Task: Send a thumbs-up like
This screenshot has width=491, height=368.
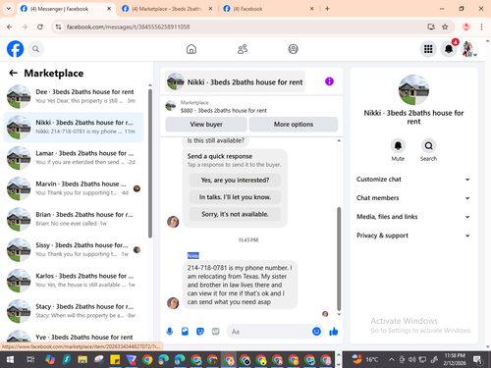Action: [334, 332]
